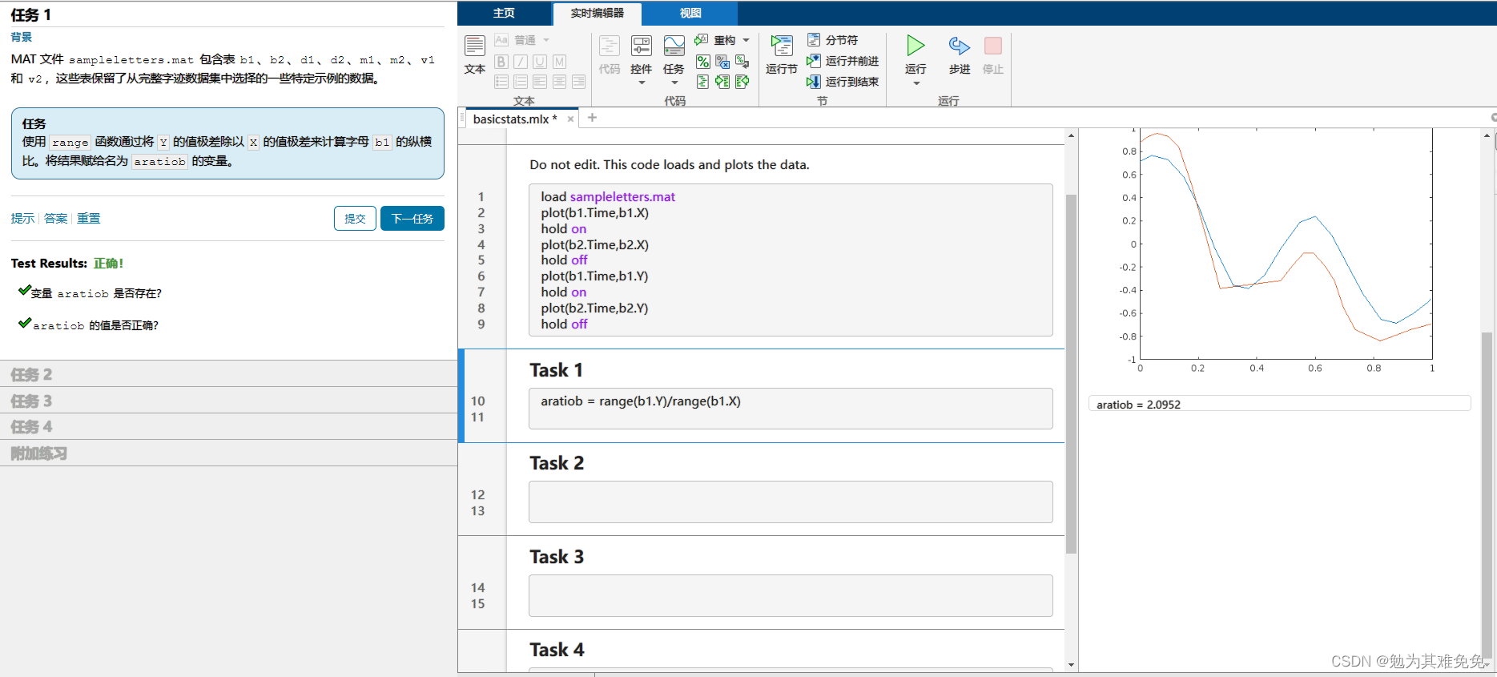The image size is (1497, 677).
Task: Select the basicstats.mlx file tab
Action: (515, 119)
